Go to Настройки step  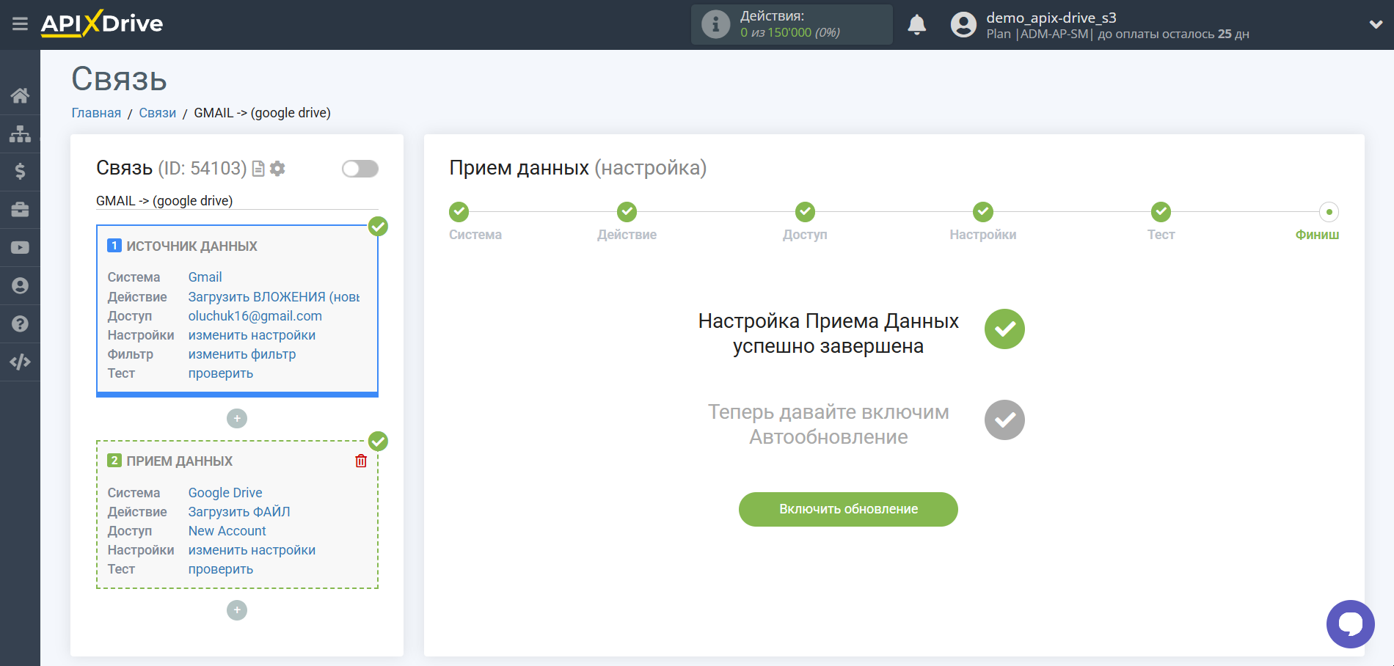pos(983,212)
